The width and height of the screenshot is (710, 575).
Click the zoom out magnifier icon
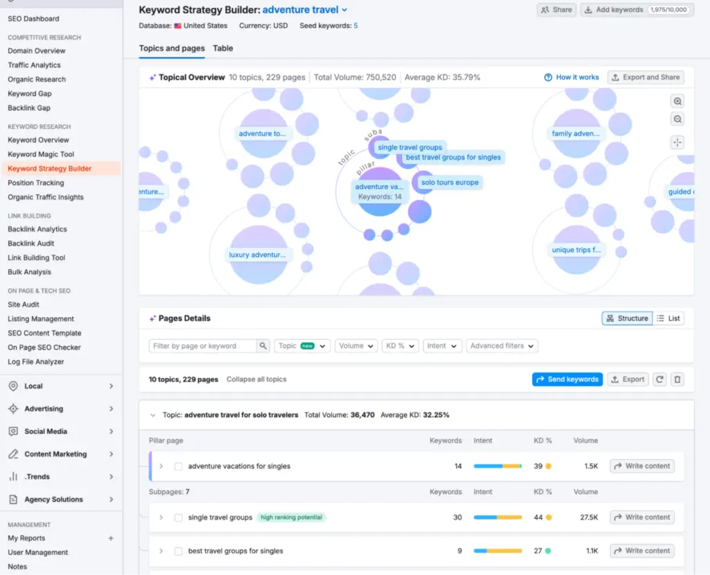click(x=677, y=119)
